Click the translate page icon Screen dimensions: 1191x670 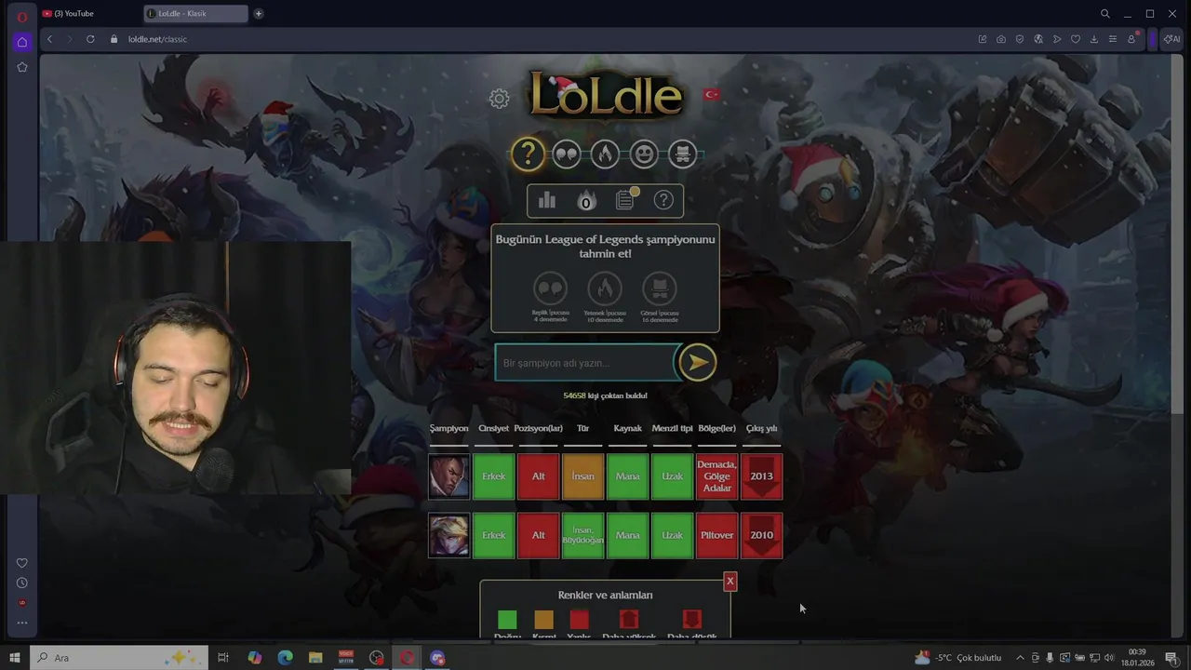[x=1038, y=39]
